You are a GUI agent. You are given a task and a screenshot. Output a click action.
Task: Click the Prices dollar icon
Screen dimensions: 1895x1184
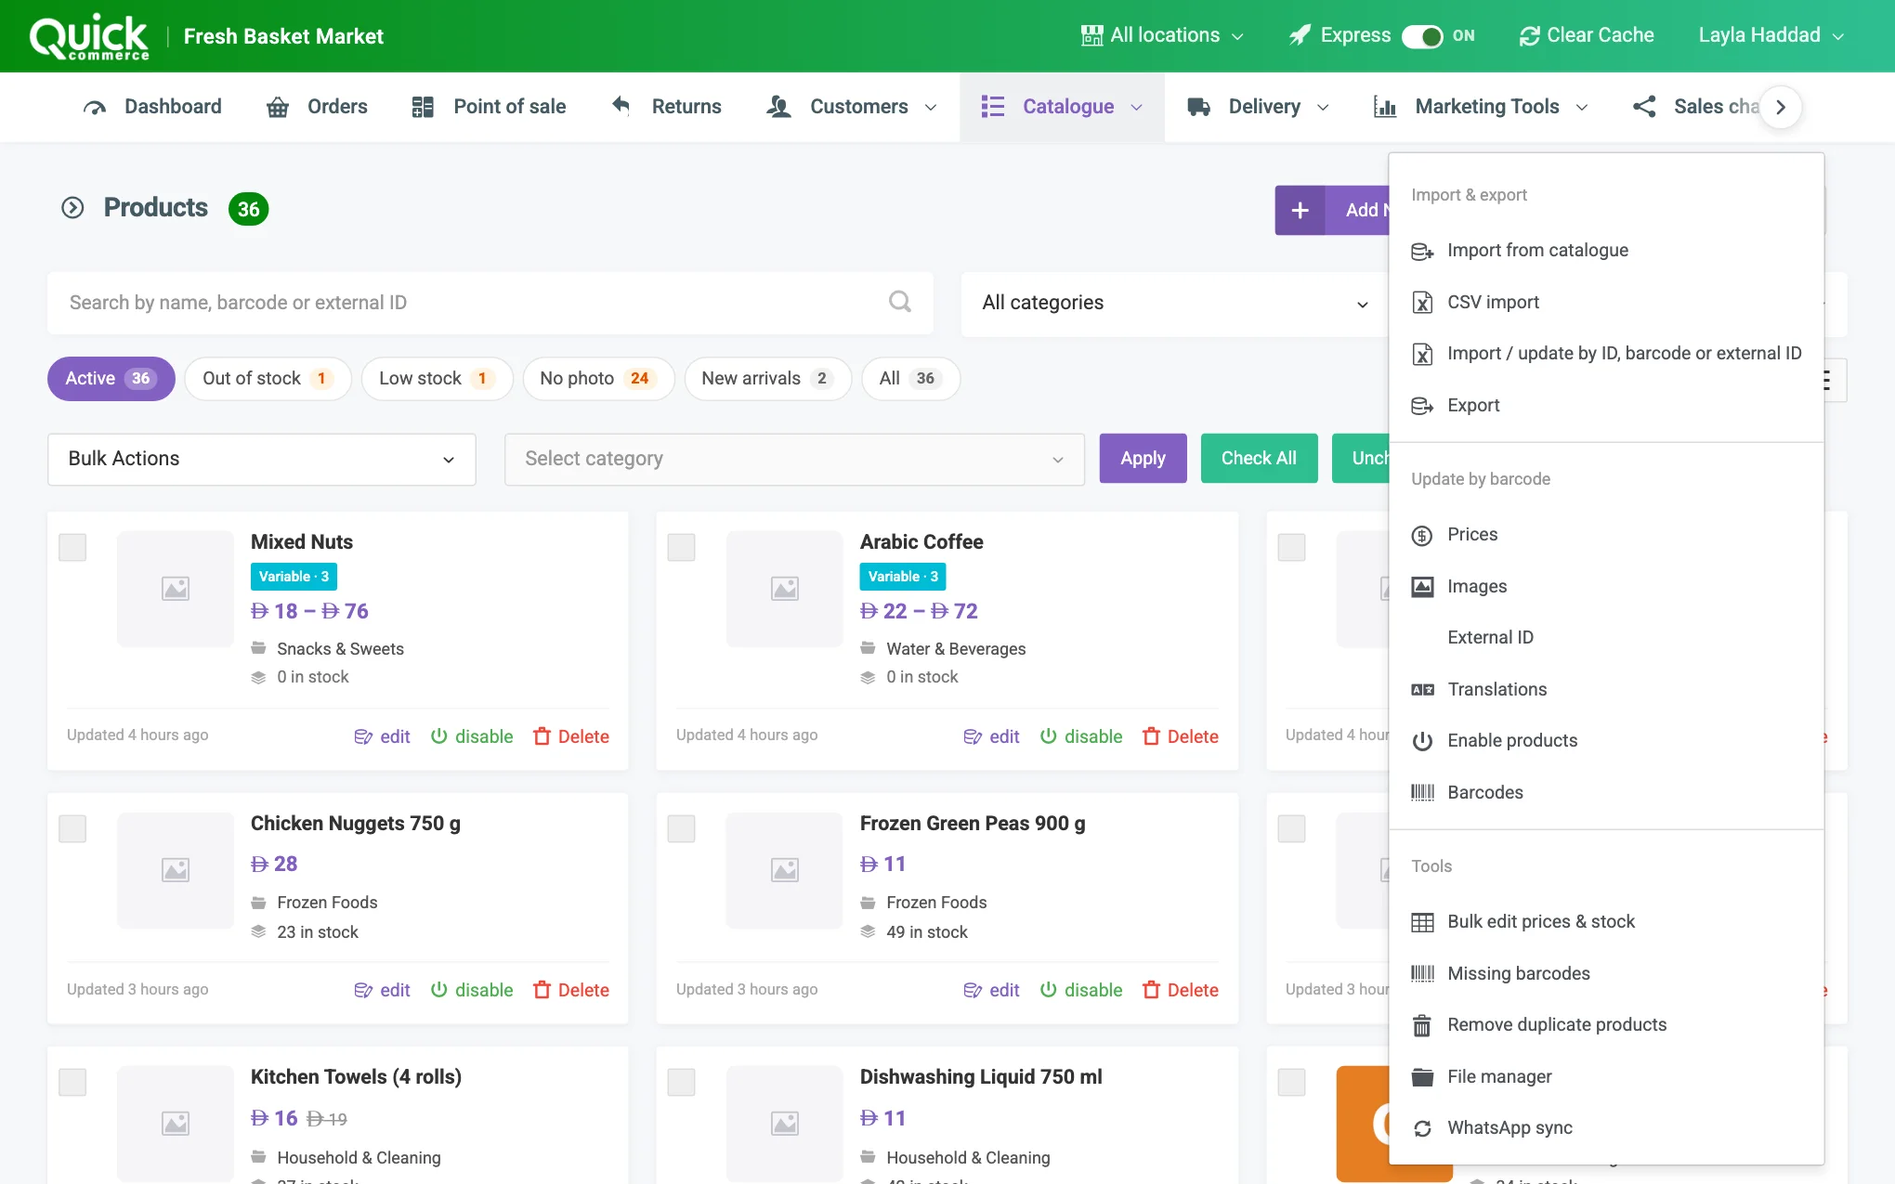pos(1422,535)
